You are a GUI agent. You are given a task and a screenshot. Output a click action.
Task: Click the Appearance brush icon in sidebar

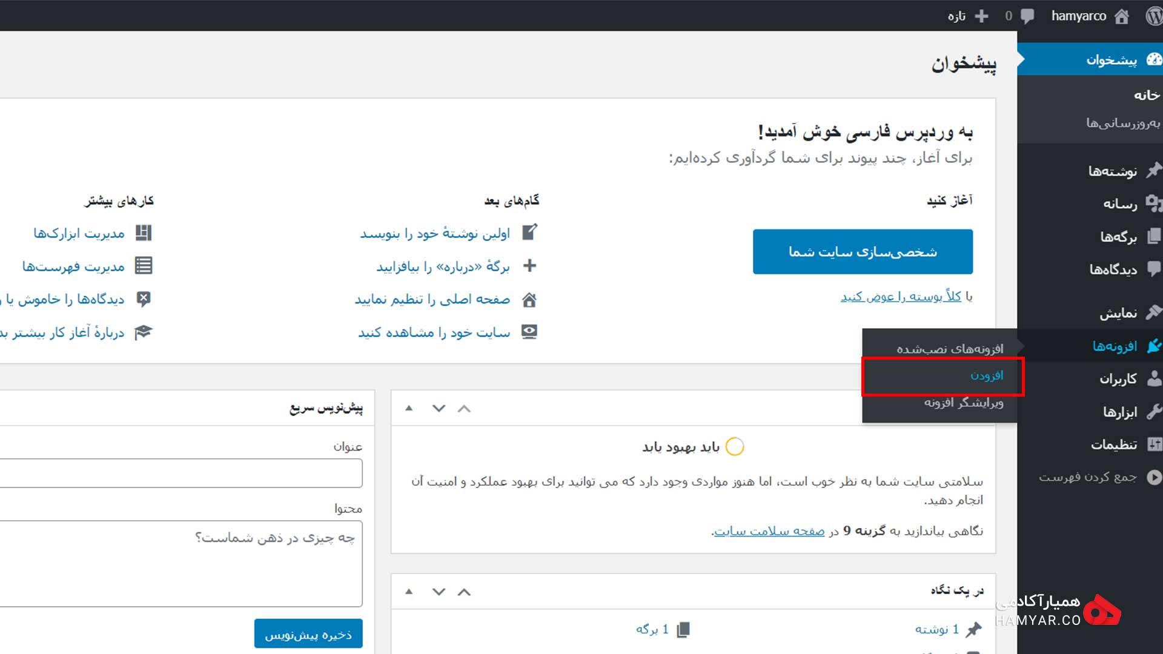click(x=1154, y=312)
